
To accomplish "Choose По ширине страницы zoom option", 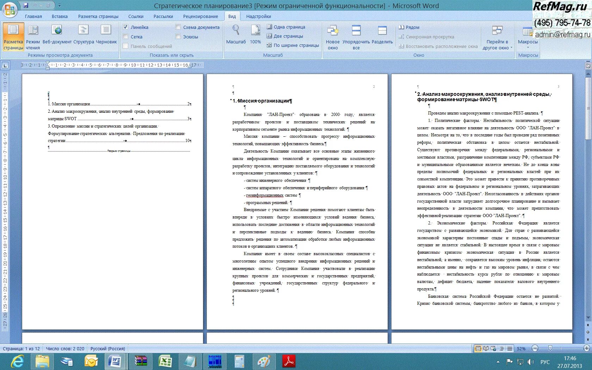I will point(292,45).
